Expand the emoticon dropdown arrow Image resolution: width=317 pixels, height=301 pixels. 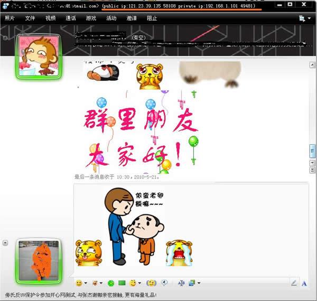[86, 284]
